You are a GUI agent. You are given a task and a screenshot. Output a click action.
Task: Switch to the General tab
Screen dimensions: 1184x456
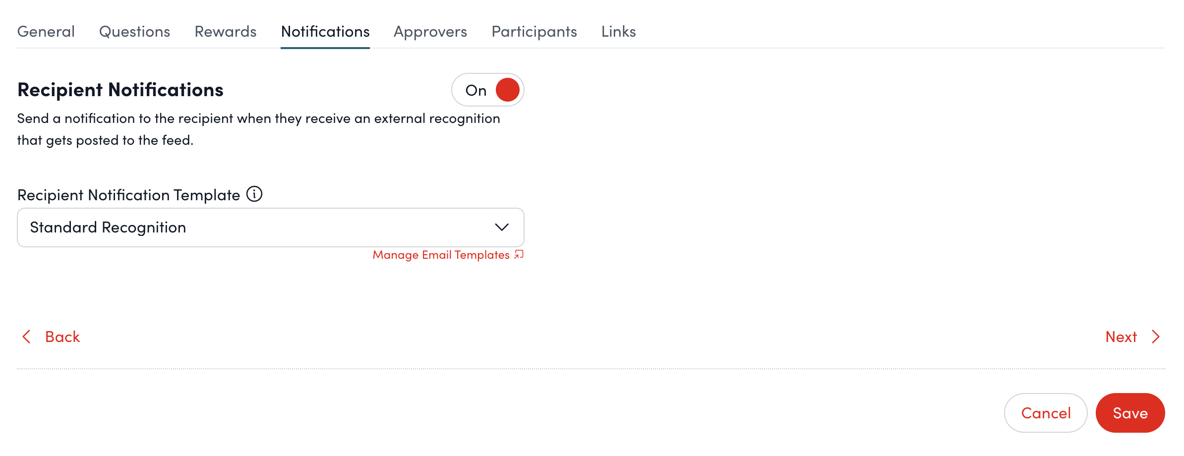pos(46,31)
